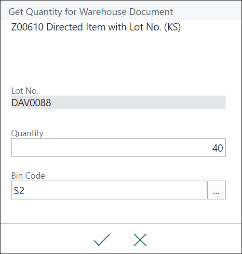Click the (KS) suffix in item description
Viewport: 242px width, 254px height.
point(173,27)
